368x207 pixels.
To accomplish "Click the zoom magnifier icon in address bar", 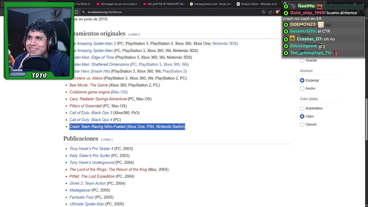I will click(x=264, y=12).
